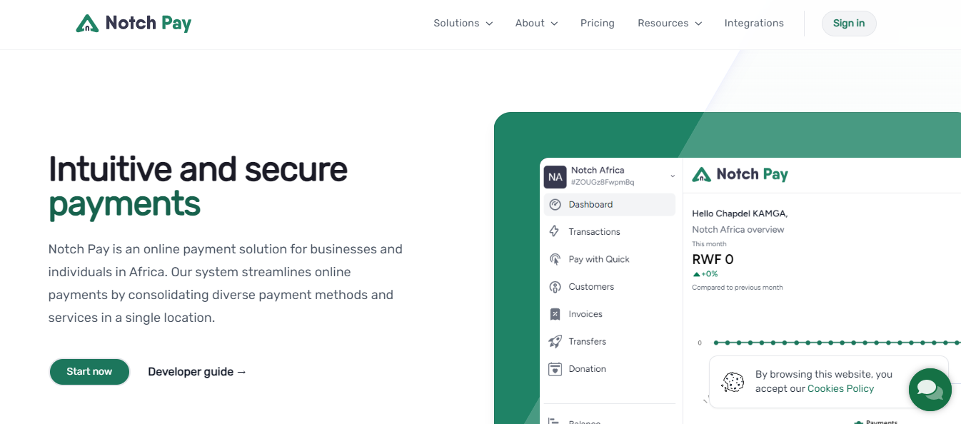Click the Intuitive and secure payments headline

[x=198, y=186]
